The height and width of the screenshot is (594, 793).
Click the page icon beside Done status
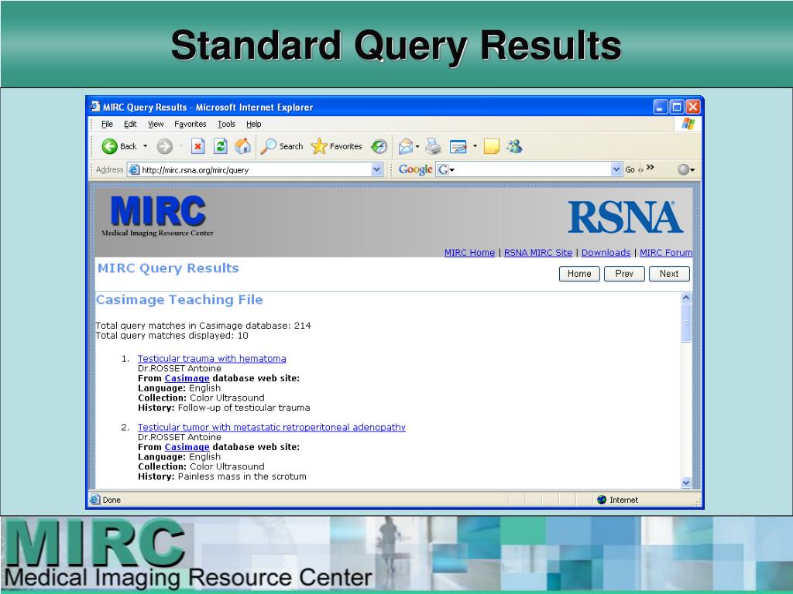[x=94, y=500]
